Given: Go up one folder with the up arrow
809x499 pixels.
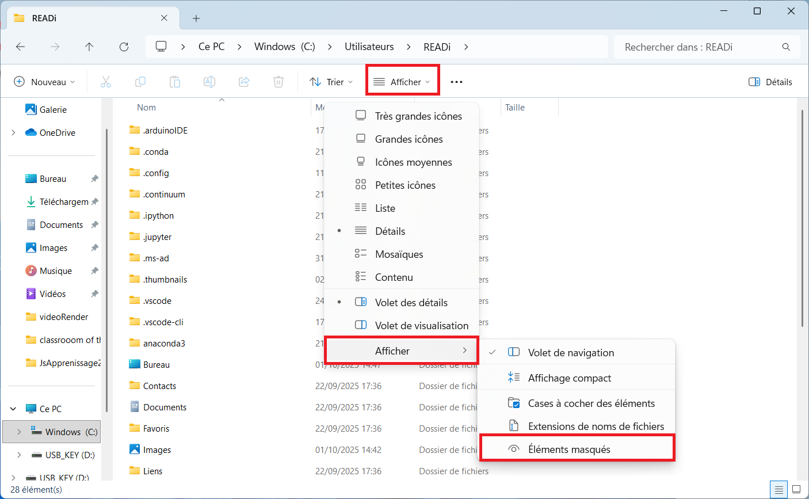Looking at the screenshot, I should 89,47.
